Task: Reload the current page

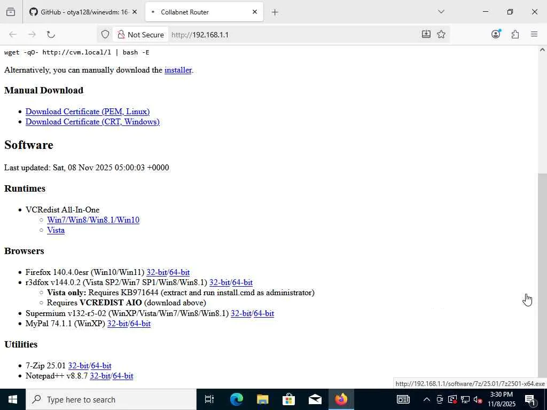Action: coord(51,35)
